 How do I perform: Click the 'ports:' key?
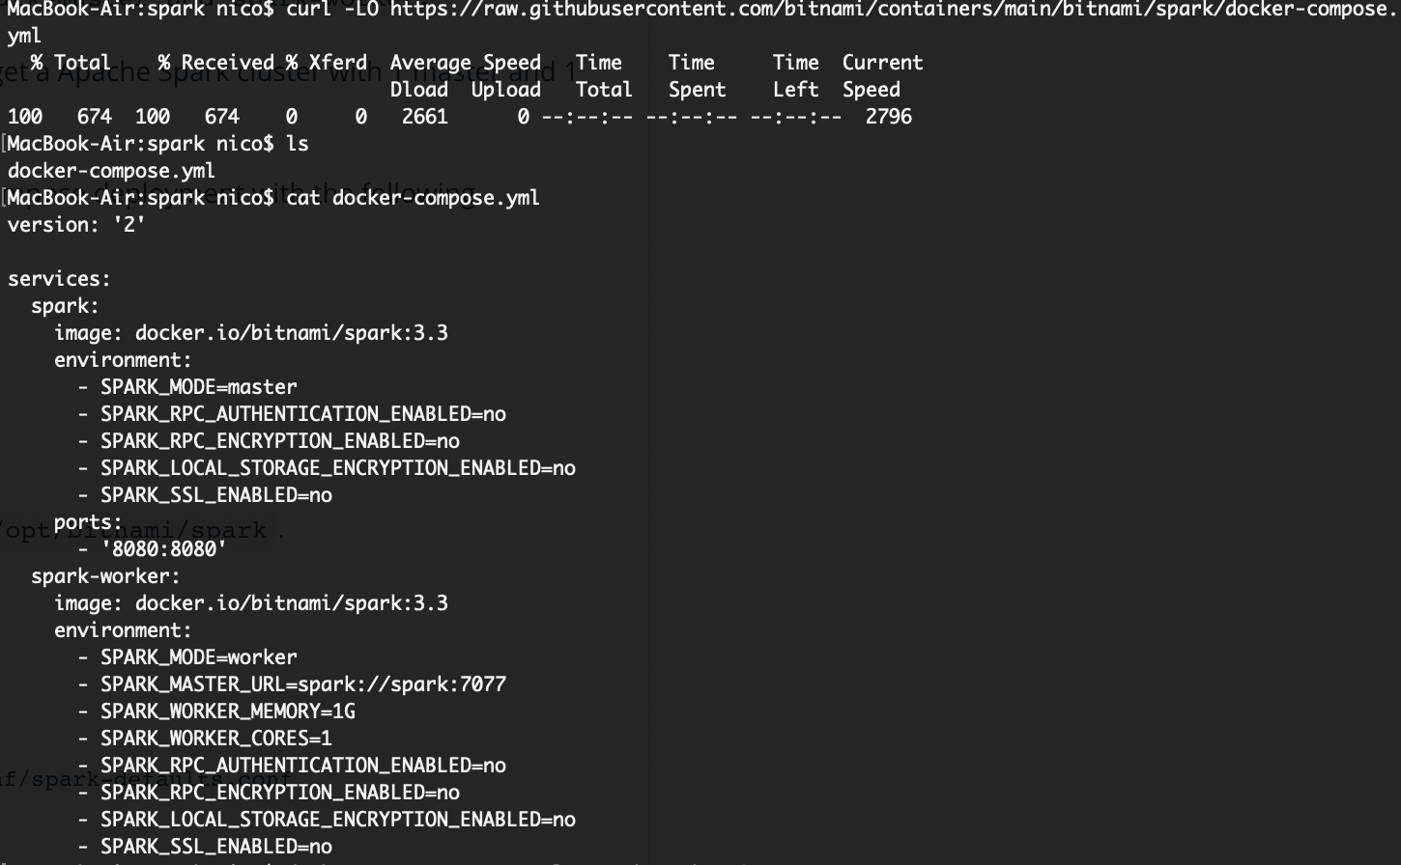click(x=88, y=522)
